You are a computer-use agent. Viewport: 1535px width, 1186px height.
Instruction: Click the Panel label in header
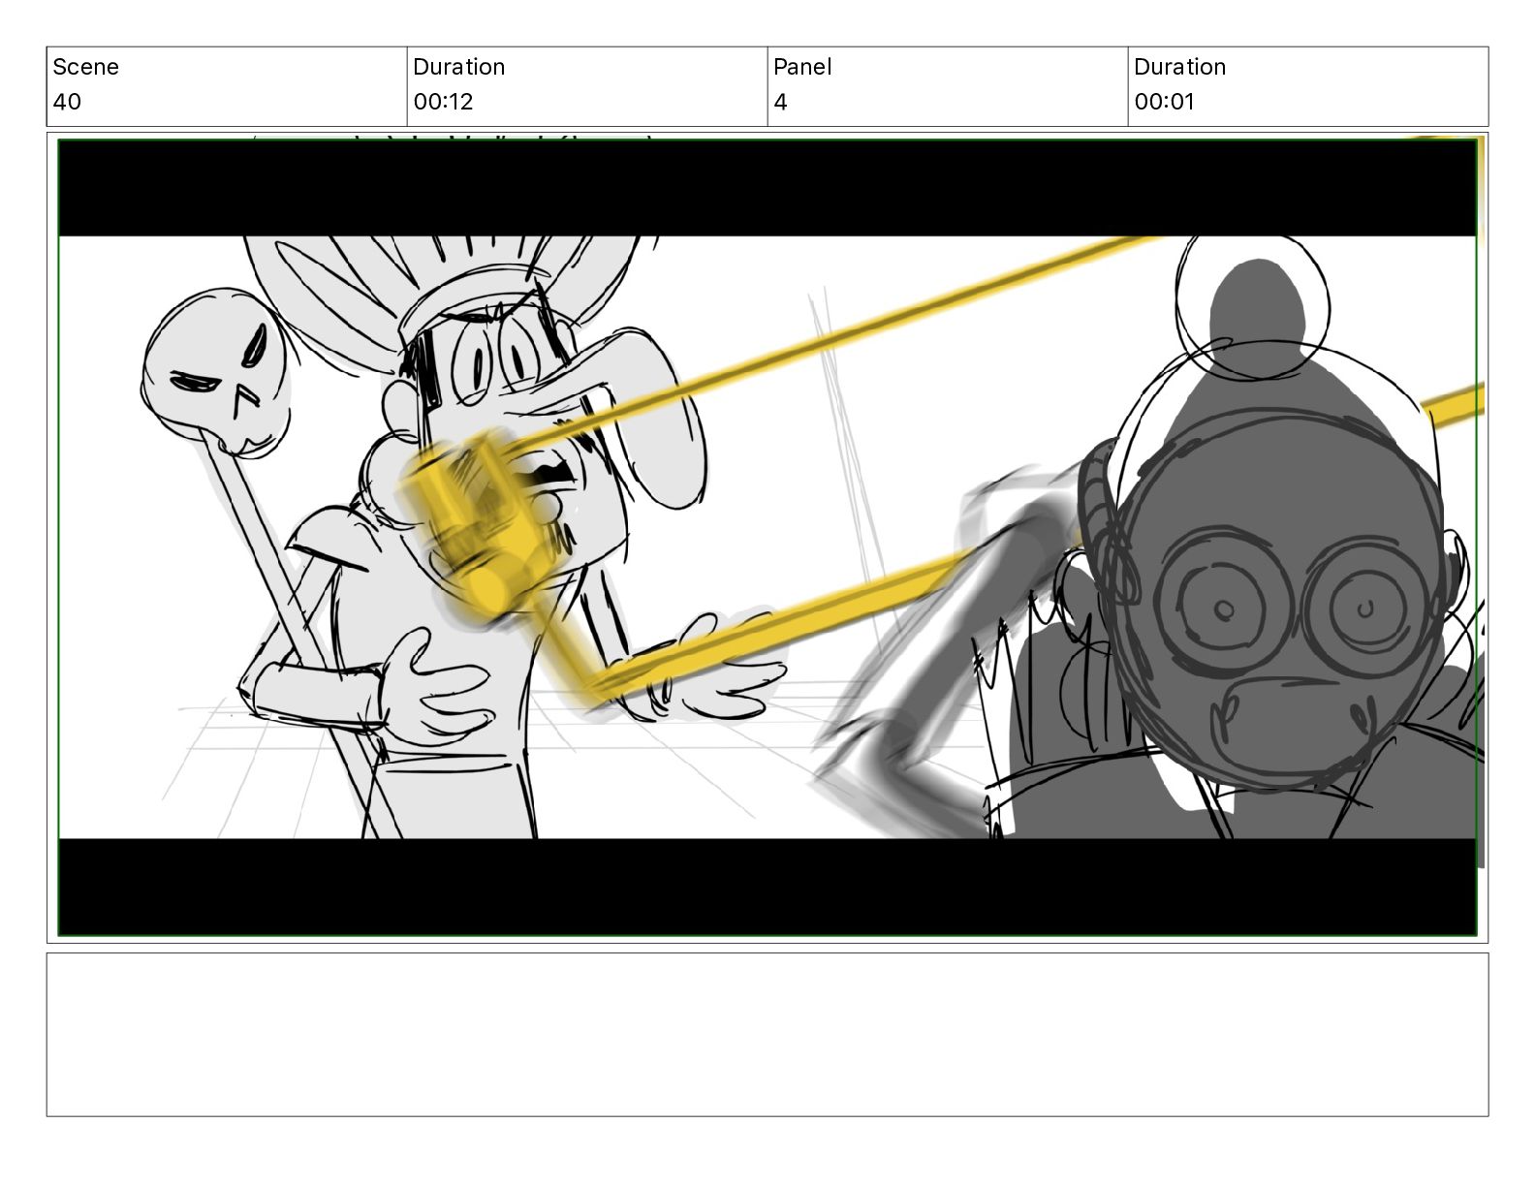[802, 67]
